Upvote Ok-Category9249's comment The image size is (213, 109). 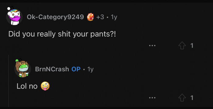click(x=182, y=45)
